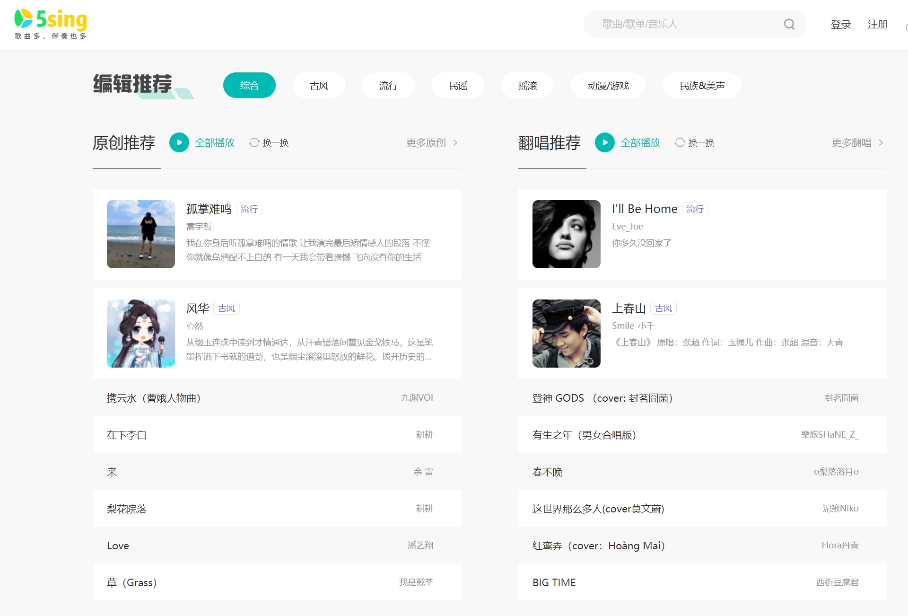Image resolution: width=908 pixels, height=616 pixels.
Task: Click the 注册 link
Action: point(877,24)
